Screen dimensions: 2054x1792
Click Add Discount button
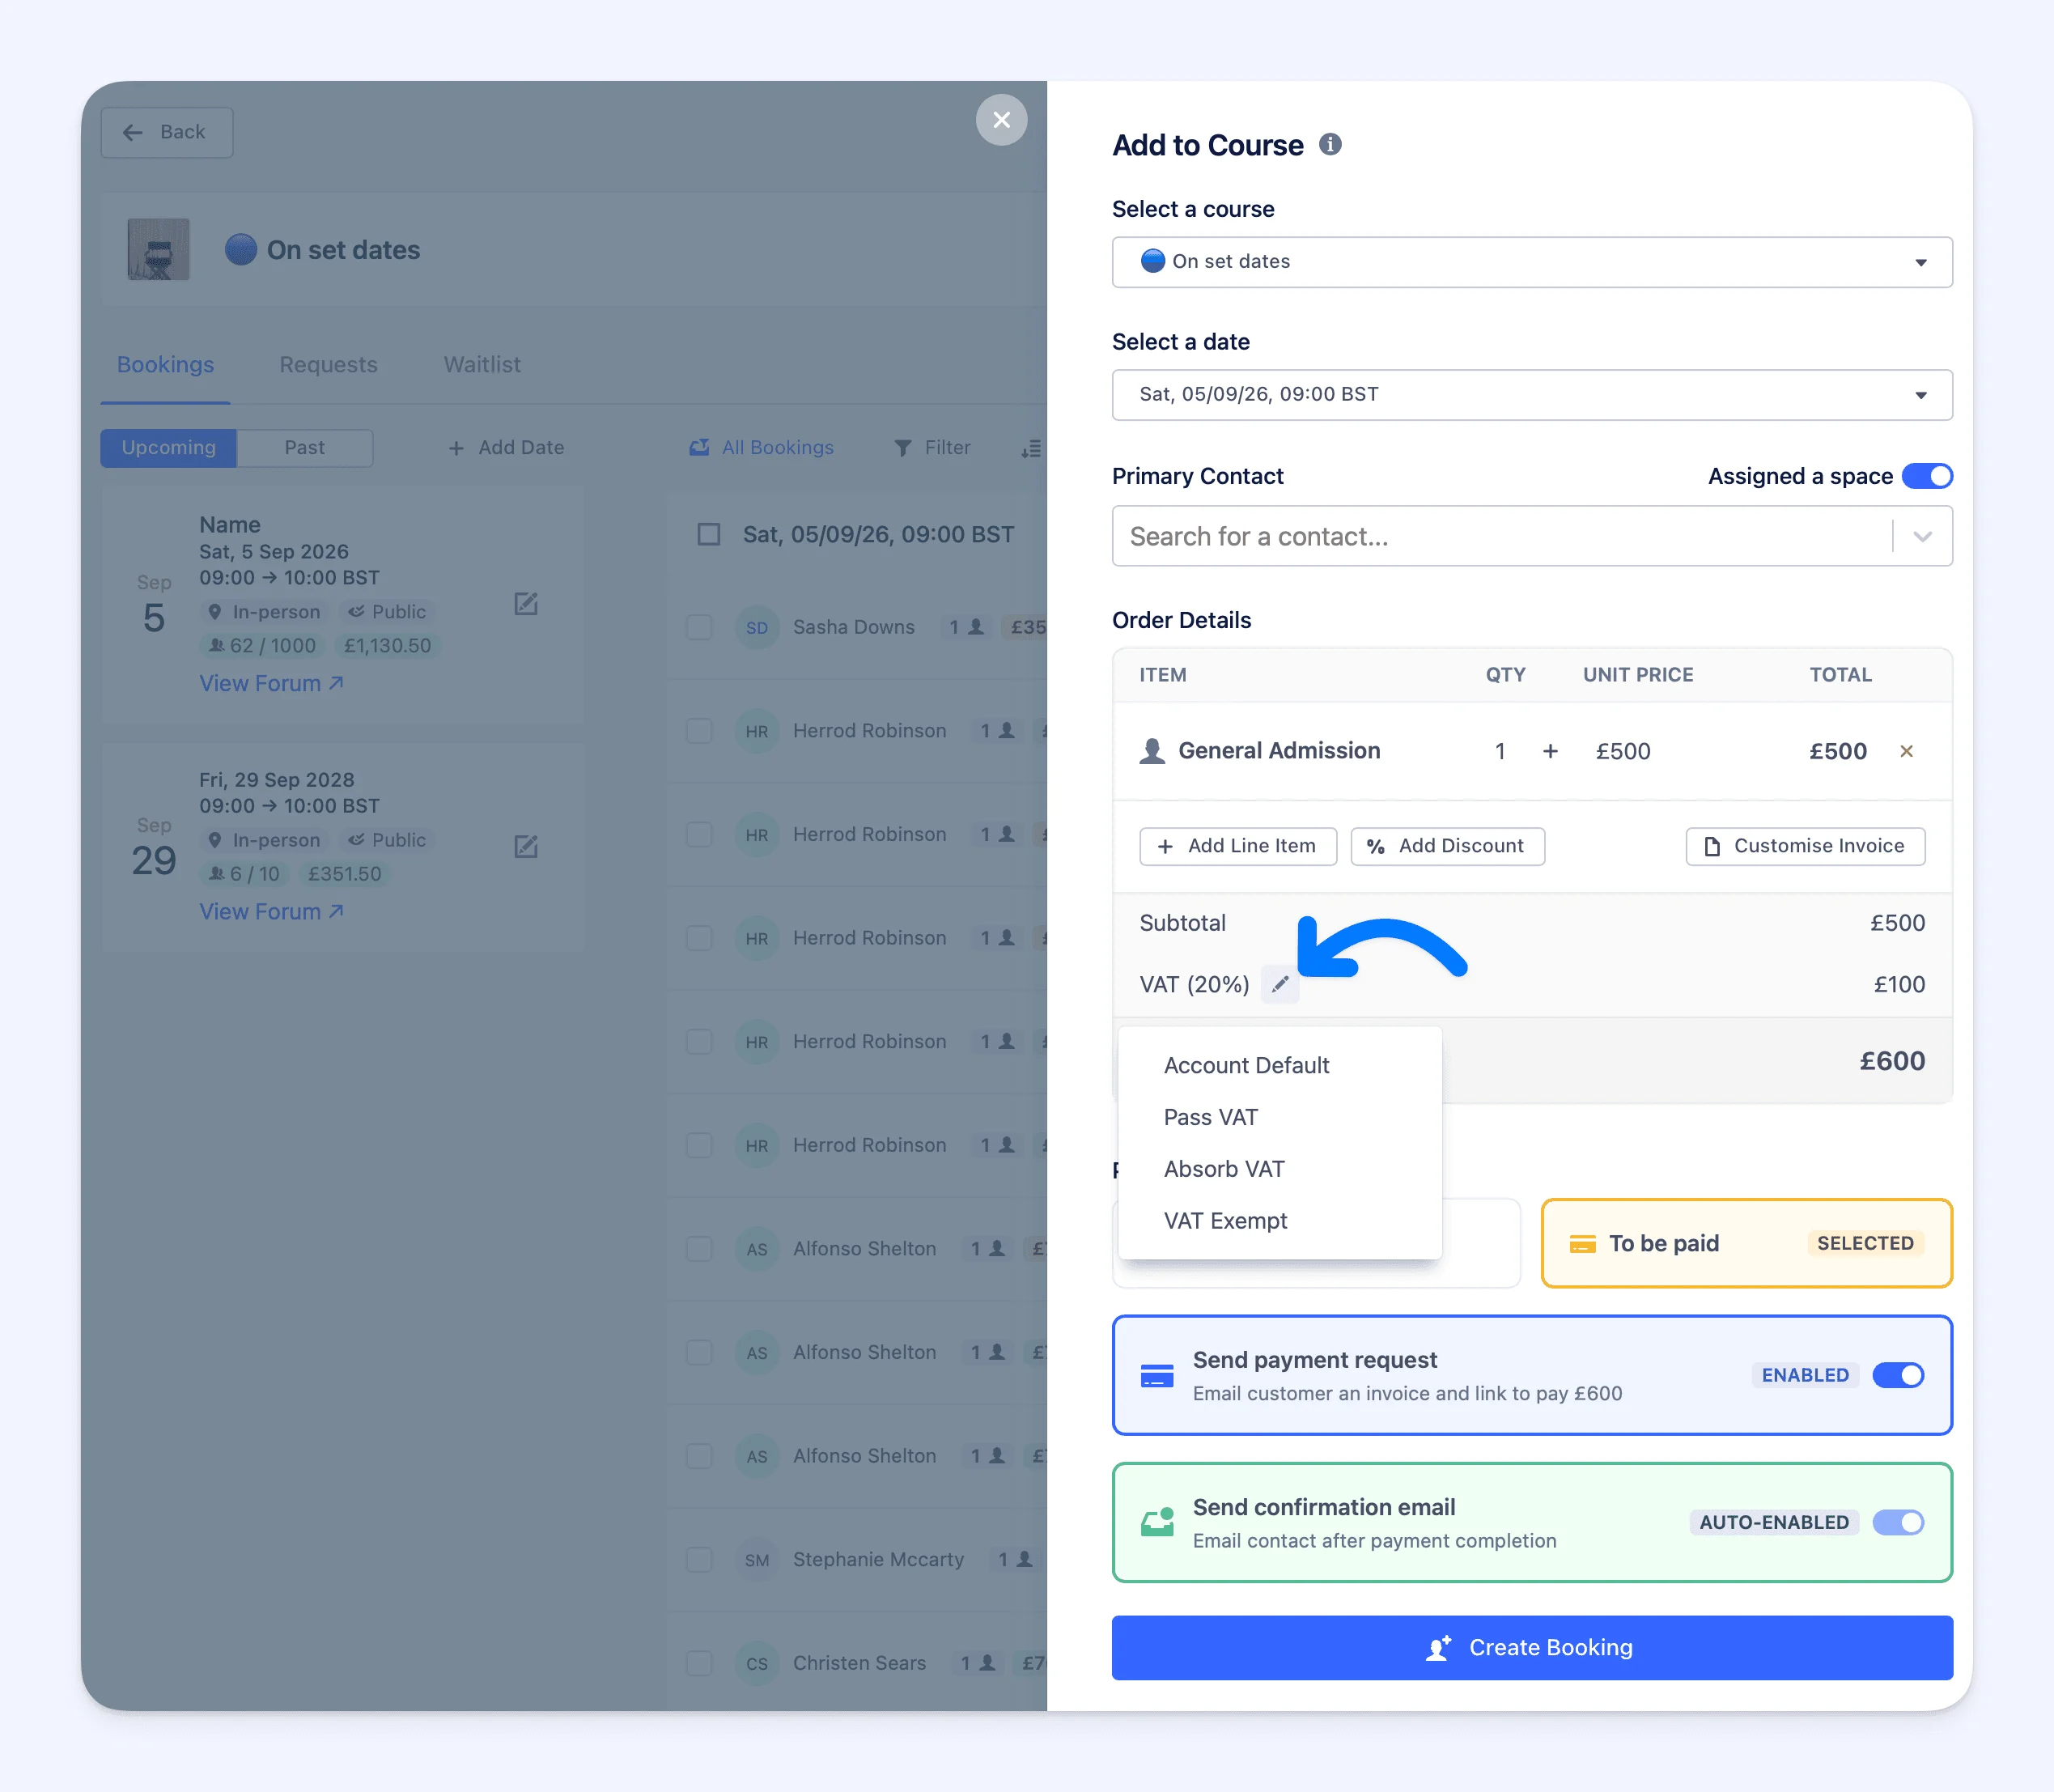(x=1446, y=846)
